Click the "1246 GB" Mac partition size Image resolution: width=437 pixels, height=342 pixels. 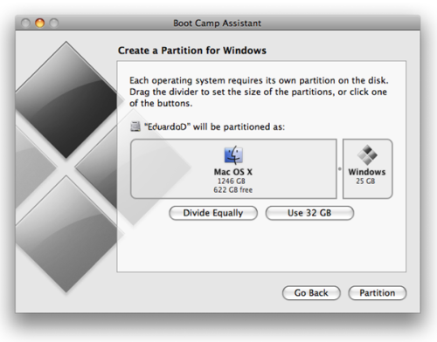[x=232, y=181]
